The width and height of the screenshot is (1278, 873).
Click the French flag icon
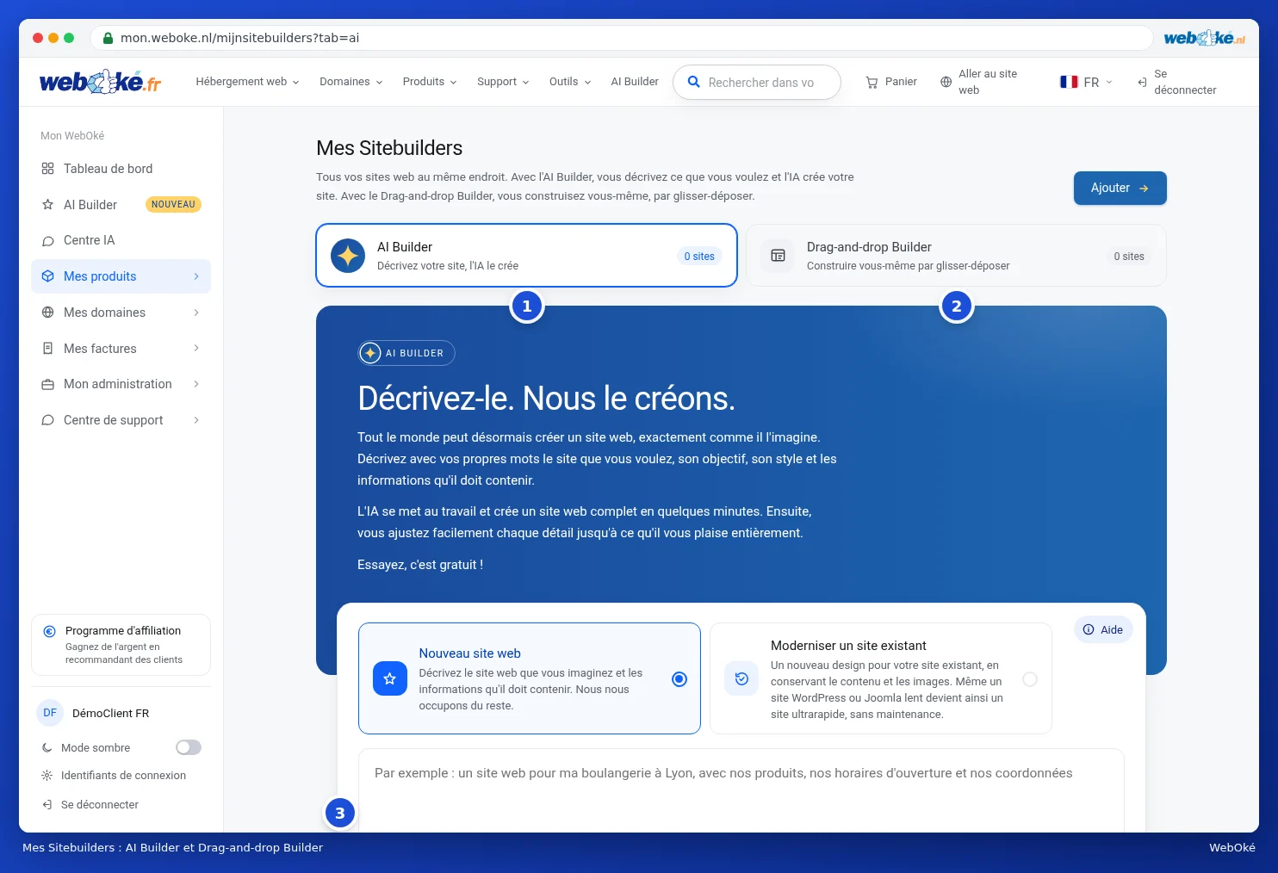point(1069,82)
